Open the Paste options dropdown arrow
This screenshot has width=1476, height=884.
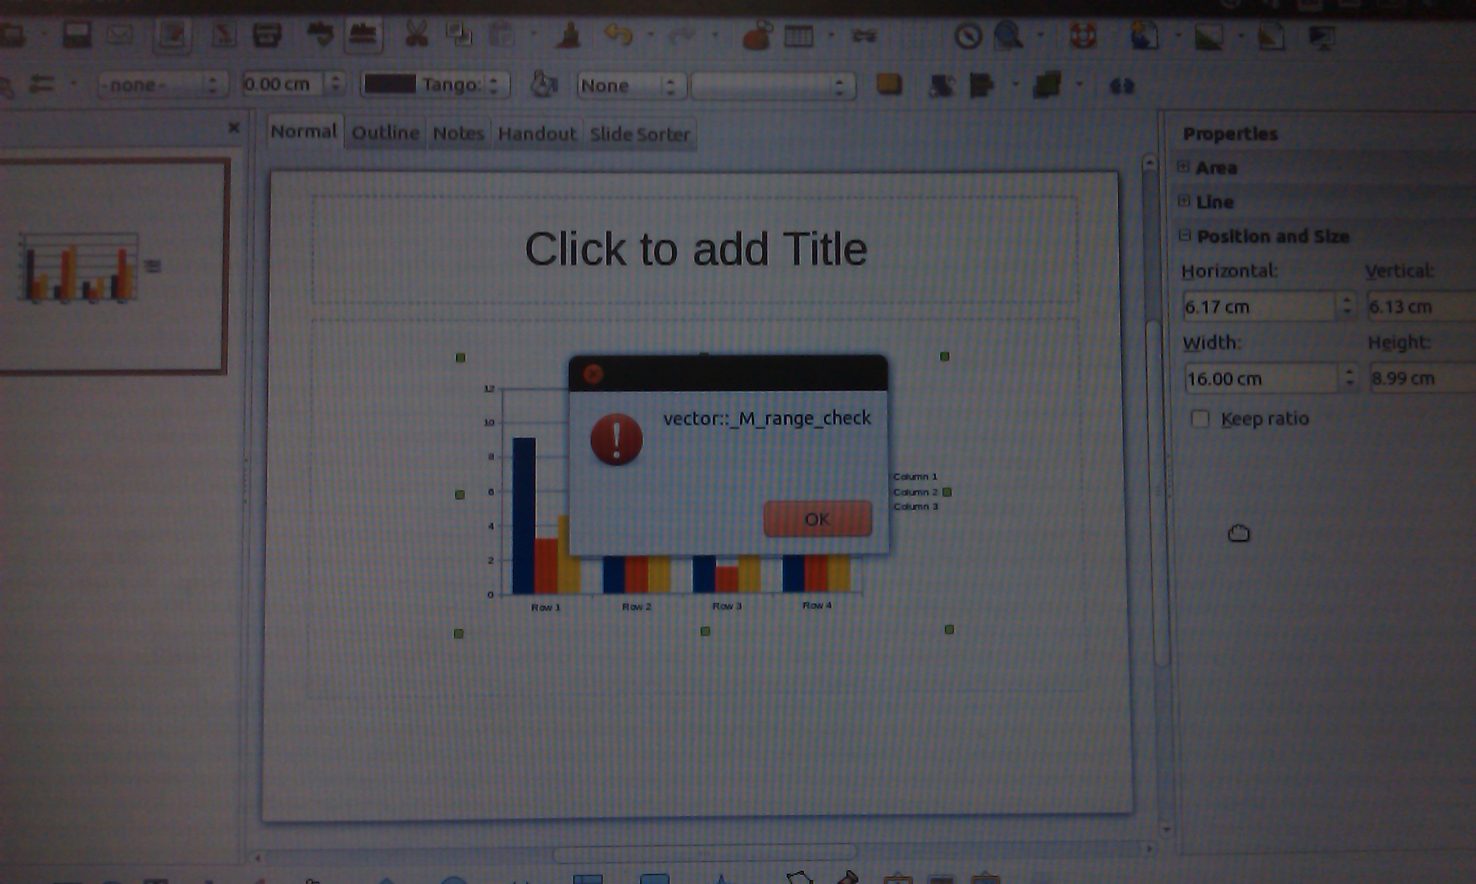(534, 35)
